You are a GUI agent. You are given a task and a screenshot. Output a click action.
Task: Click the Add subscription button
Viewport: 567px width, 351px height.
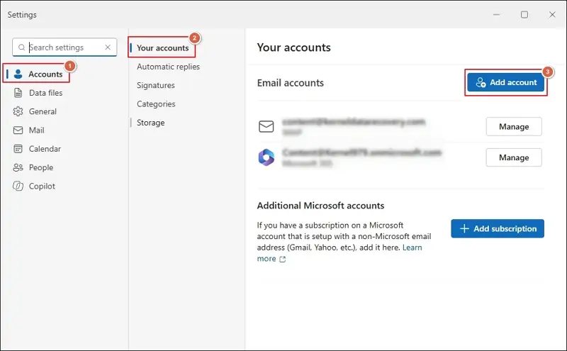498,229
